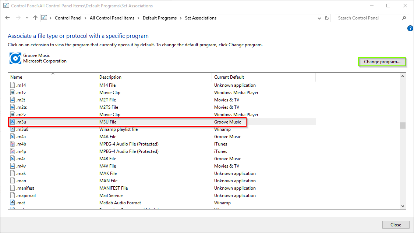Select the .m4a Groove Music file icon

tap(13, 137)
